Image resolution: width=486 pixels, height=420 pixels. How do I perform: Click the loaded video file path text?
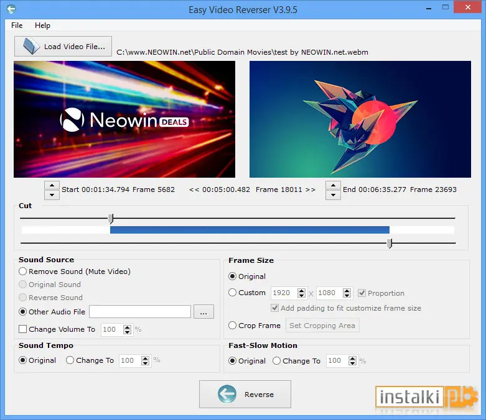[x=243, y=52]
